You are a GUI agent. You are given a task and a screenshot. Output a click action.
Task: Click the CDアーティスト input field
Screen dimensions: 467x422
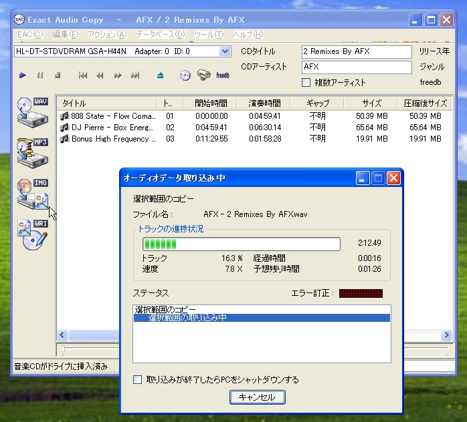pos(357,67)
